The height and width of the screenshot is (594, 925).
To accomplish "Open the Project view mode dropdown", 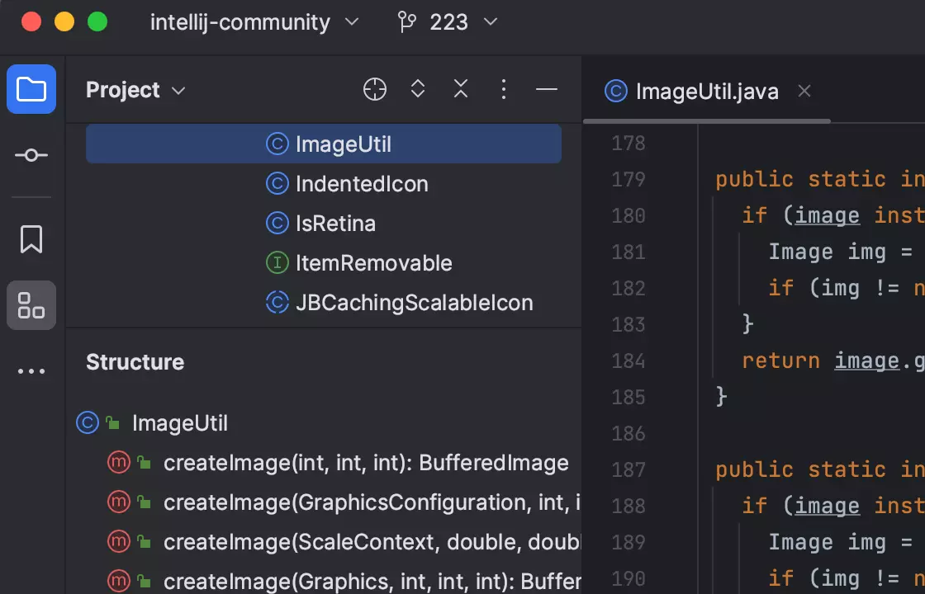I will 135,90.
